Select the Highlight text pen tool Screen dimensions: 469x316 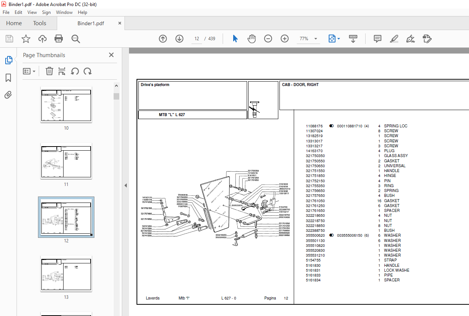coord(394,39)
